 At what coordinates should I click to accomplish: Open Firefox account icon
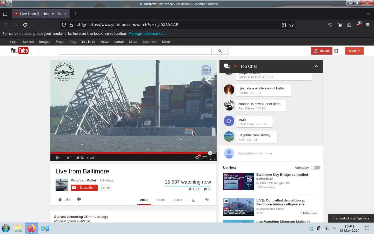[340, 25]
